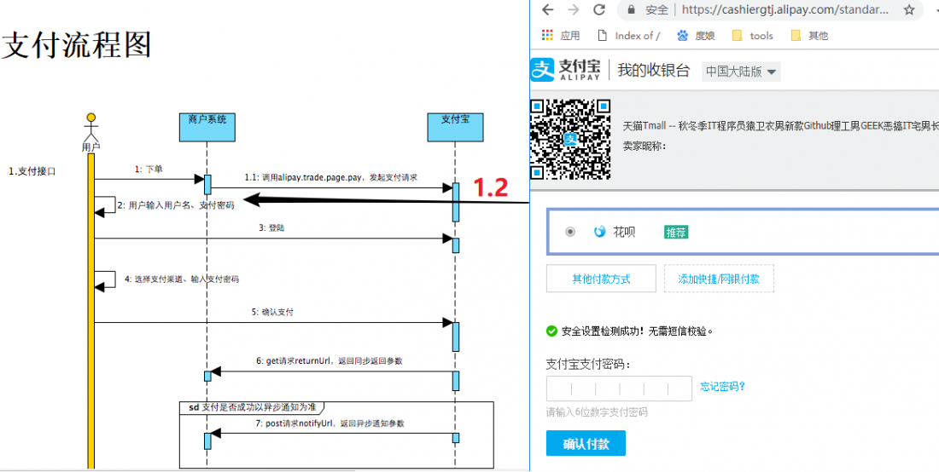939x472 pixels.
Task: Go back with the browser back arrow
Action: [x=547, y=9]
